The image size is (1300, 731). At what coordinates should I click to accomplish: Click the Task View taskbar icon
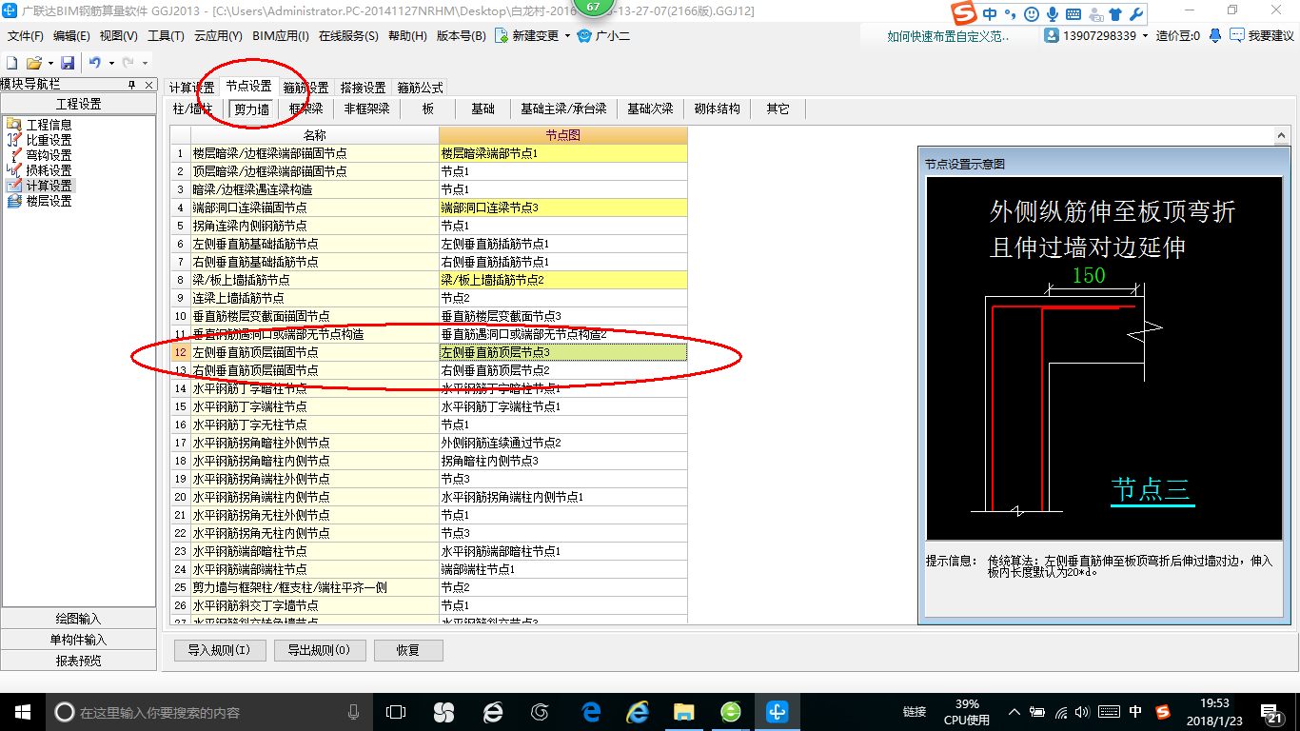pos(396,711)
